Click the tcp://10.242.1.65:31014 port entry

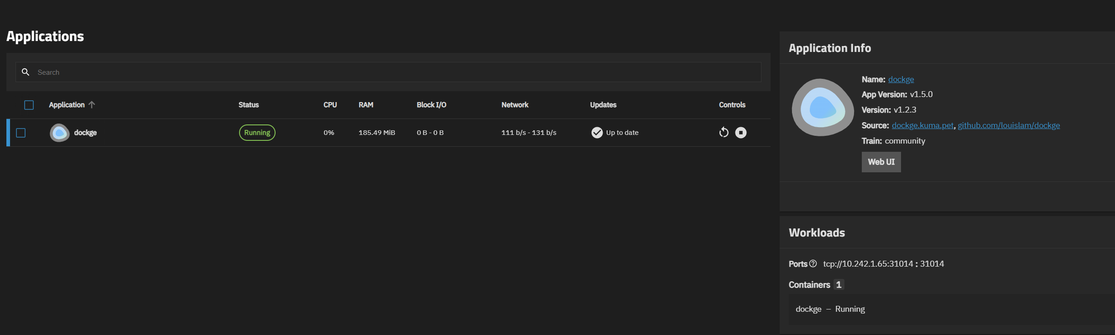pos(883,263)
